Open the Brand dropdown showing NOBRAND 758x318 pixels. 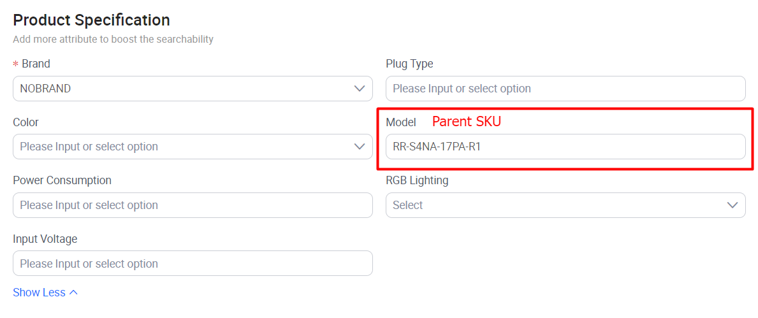click(x=185, y=89)
